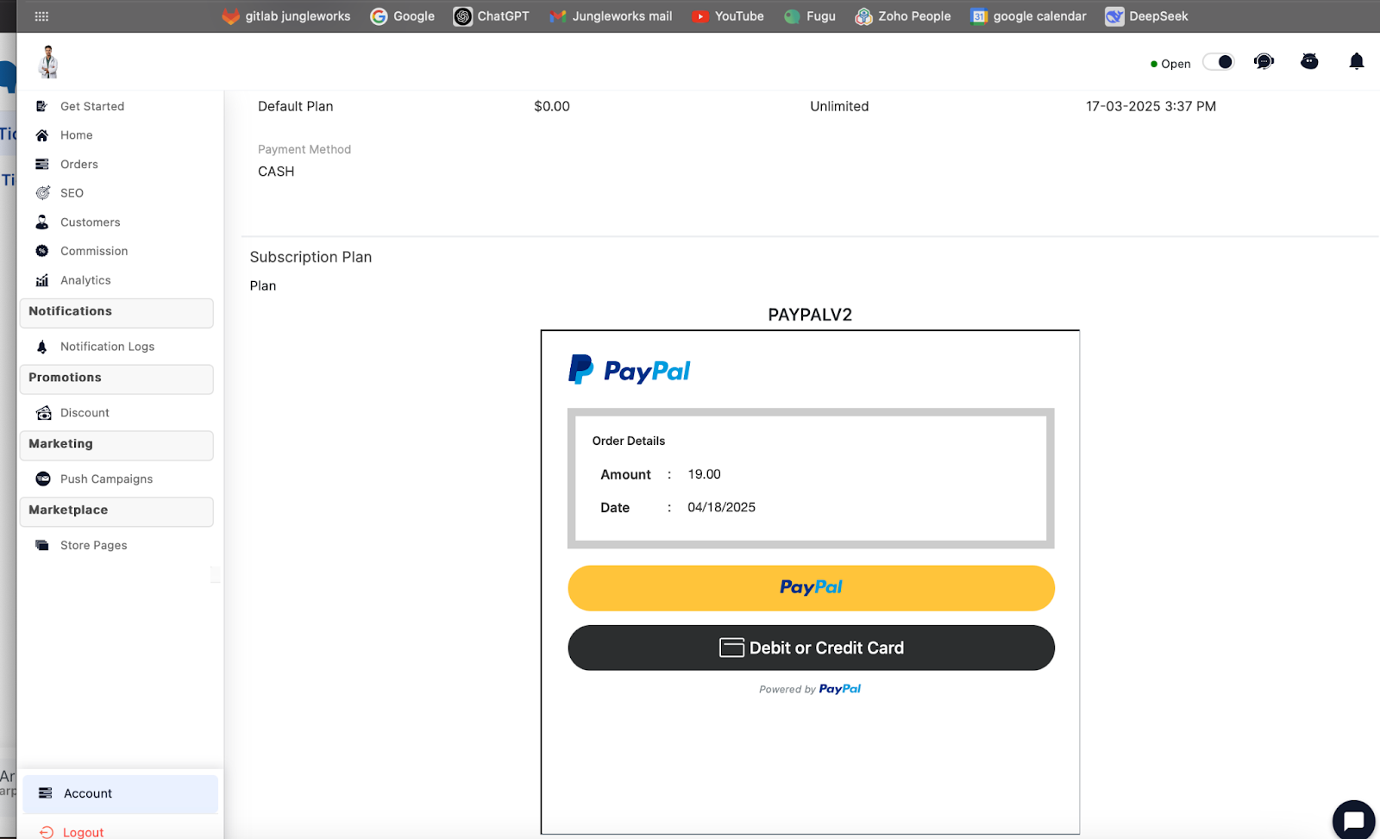
Task: Select the date value 04/18/2025
Action: point(721,507)
